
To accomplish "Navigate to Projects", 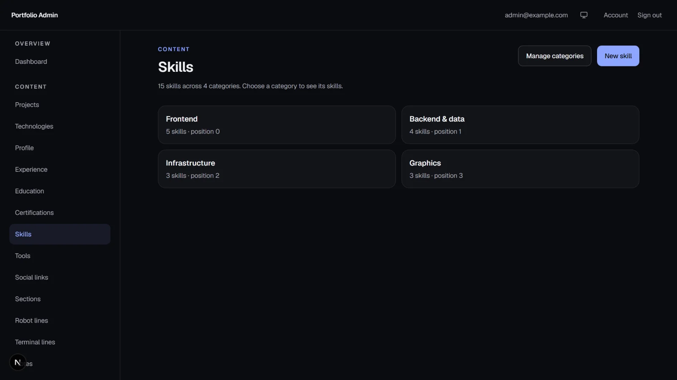I will (60, 105).
